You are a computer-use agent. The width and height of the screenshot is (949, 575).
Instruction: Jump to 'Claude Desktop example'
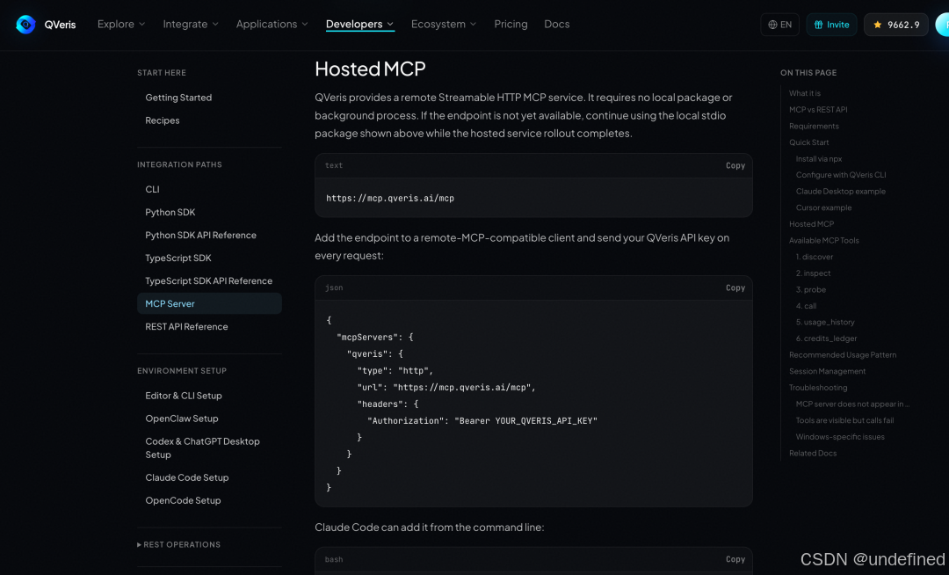(840, 192)
